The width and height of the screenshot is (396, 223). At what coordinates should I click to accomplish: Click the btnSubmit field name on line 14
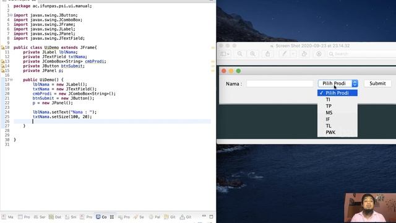[72, 66]
